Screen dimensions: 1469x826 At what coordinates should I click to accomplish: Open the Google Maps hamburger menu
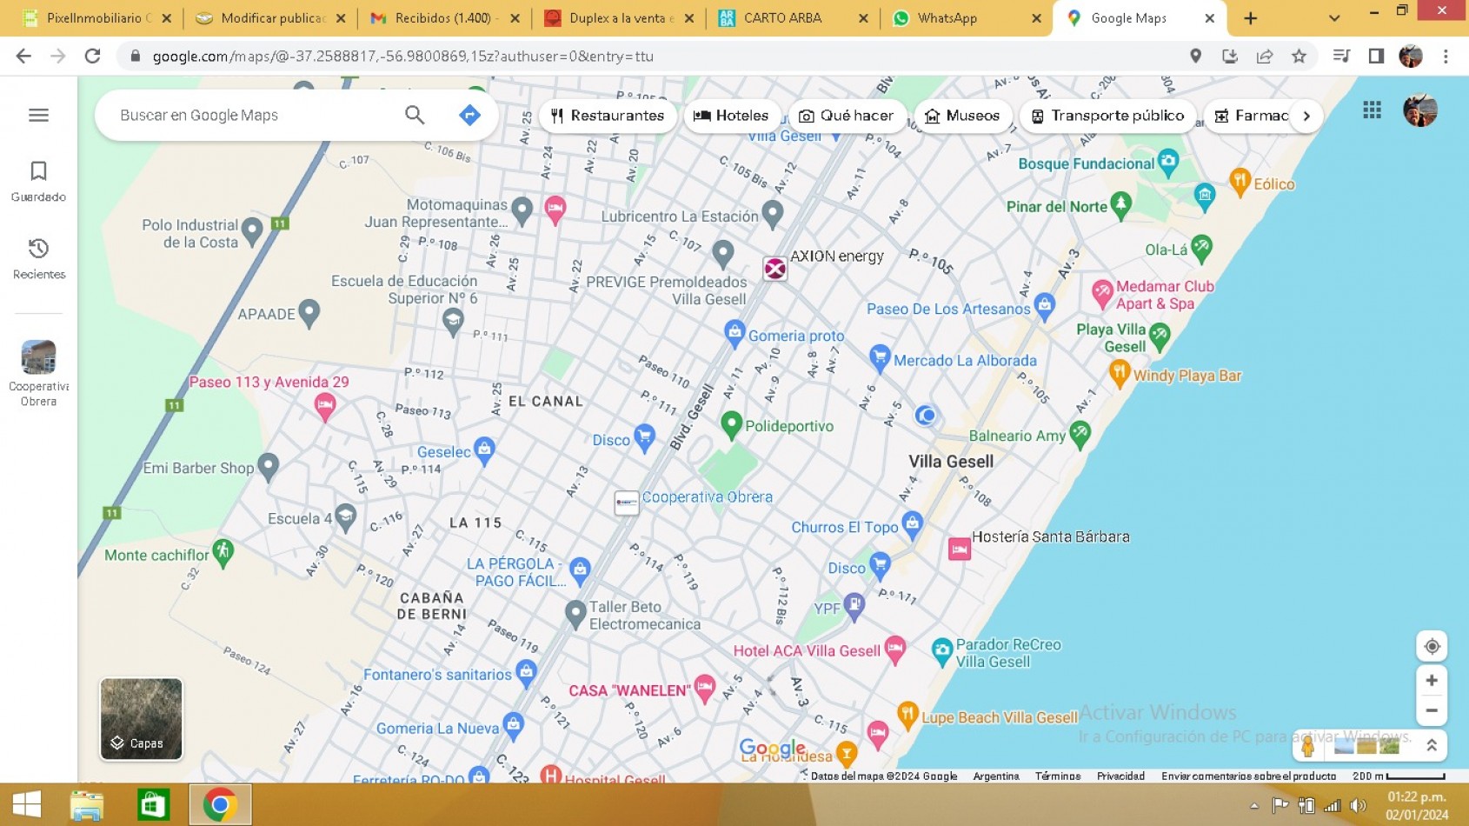coord(38,115)
